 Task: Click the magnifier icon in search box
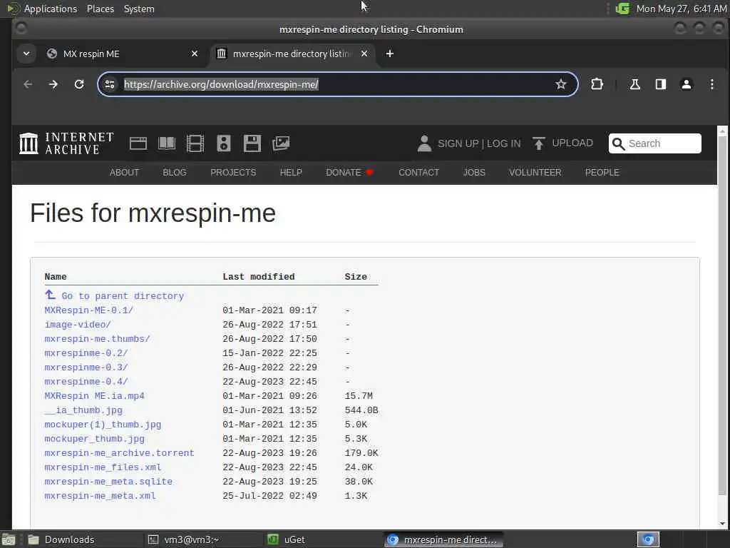pos(618,143)
